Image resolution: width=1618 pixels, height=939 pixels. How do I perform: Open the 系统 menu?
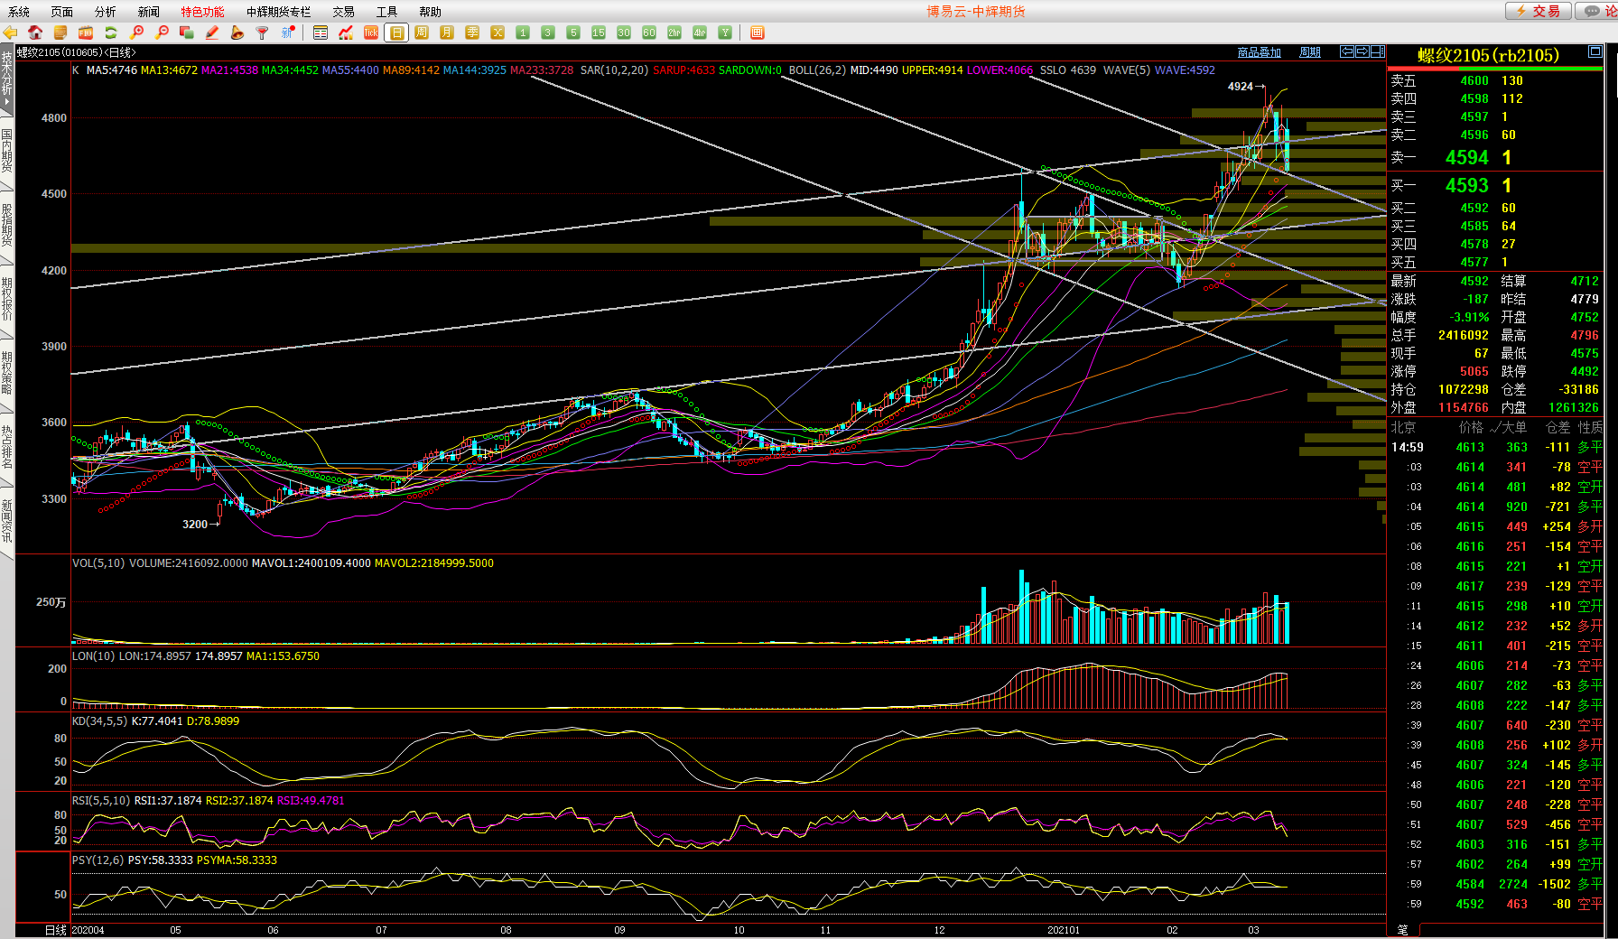coord(19,12)
